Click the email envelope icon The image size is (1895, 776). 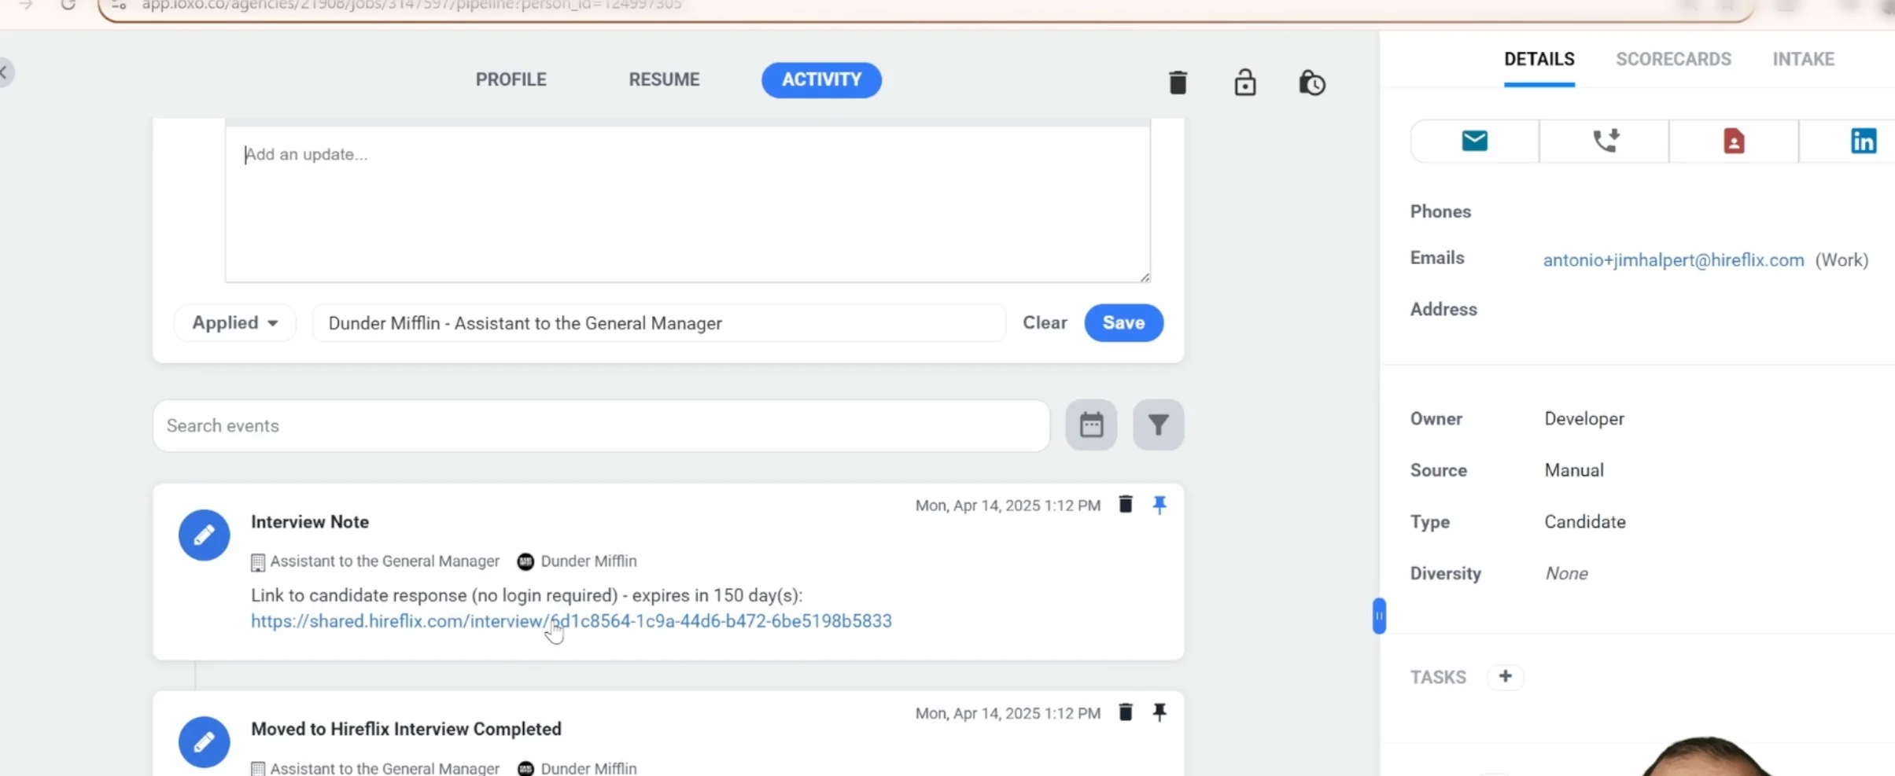[1474, 141]
